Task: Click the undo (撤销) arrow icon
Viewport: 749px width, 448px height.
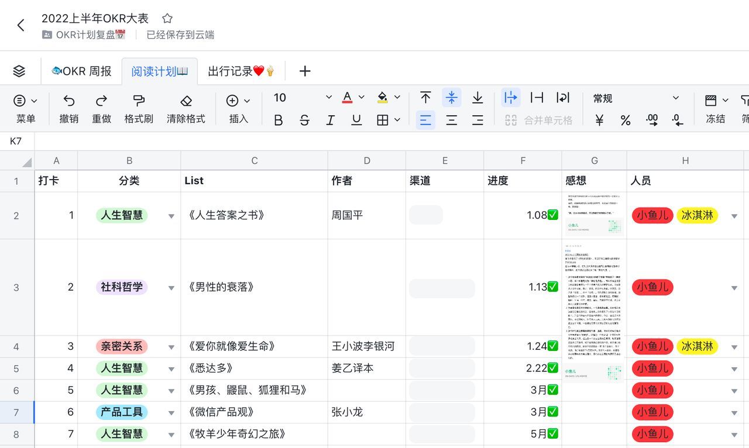Action: [69, 101]
